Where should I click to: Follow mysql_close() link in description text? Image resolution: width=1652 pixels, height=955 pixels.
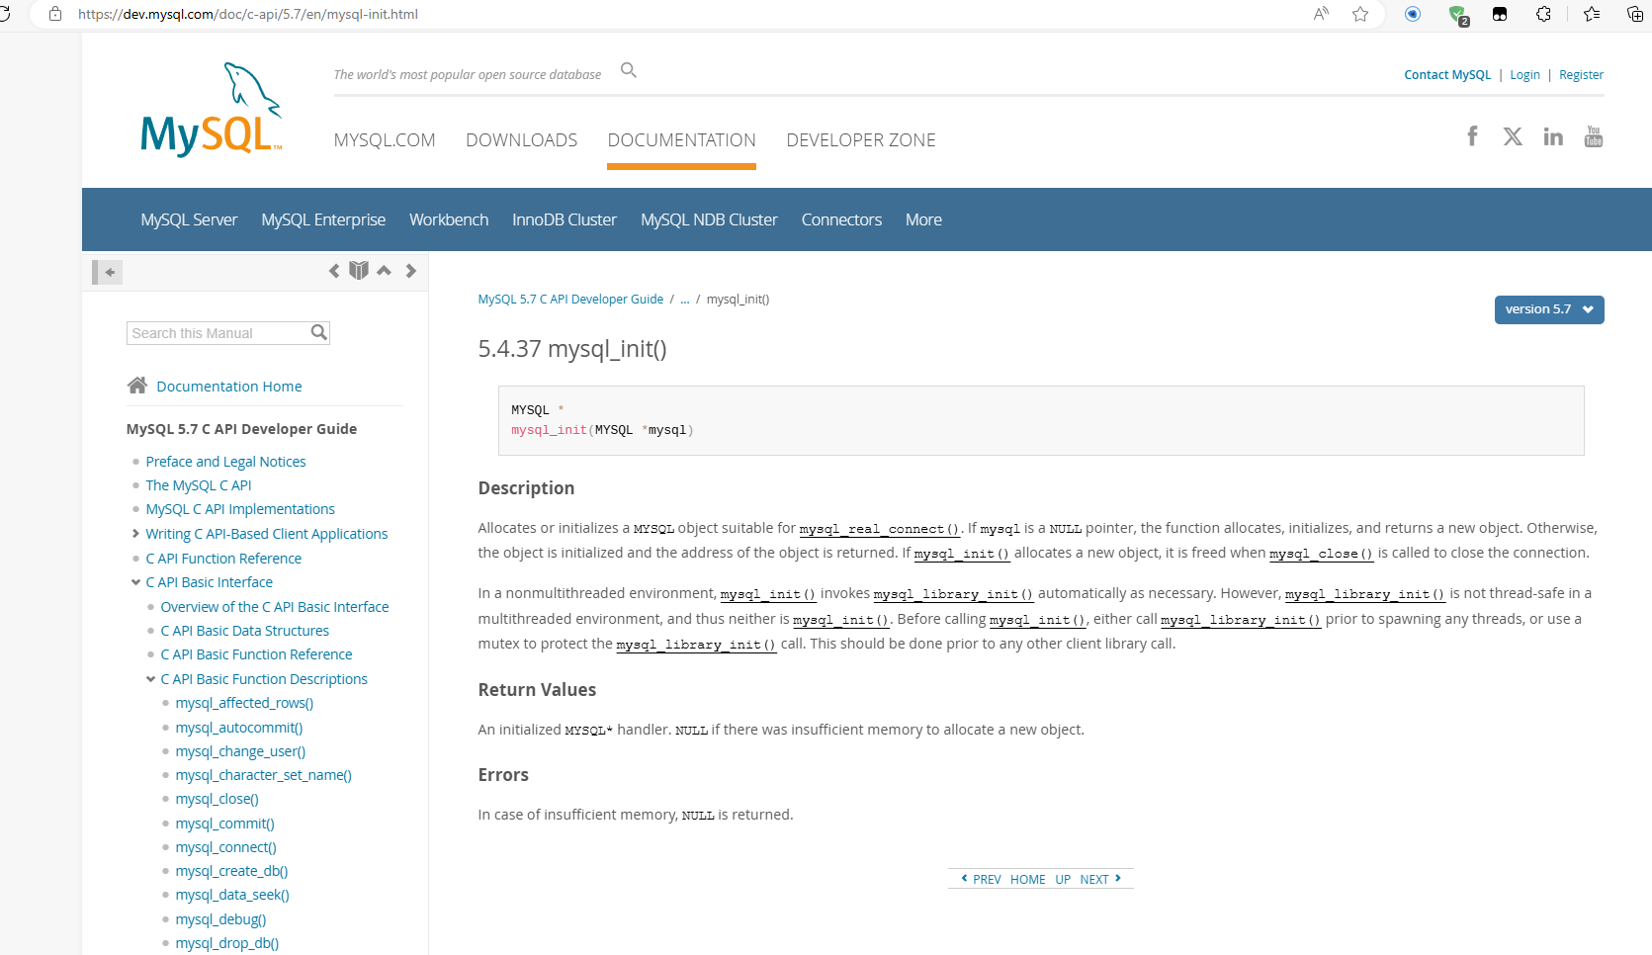click(1322, 554)
